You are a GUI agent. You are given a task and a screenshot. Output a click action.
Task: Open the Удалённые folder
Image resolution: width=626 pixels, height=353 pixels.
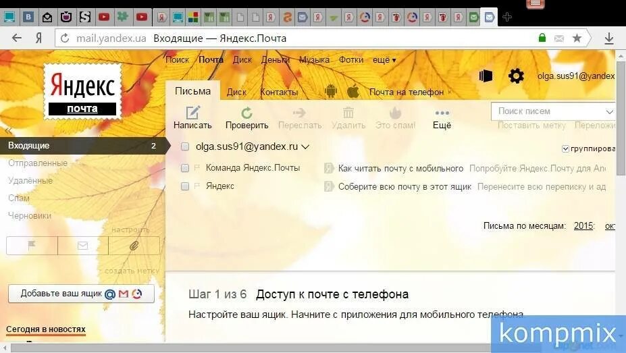point(30,181)
